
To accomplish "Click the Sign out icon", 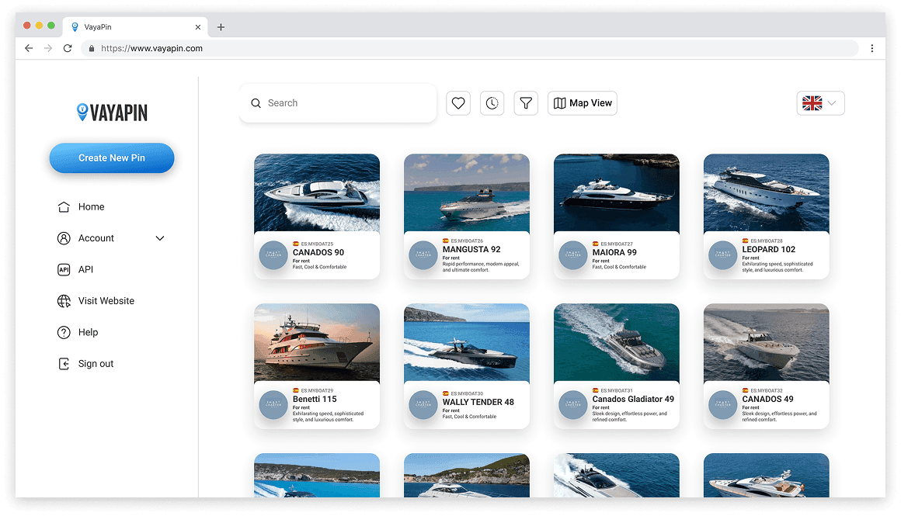I will 64,363.
